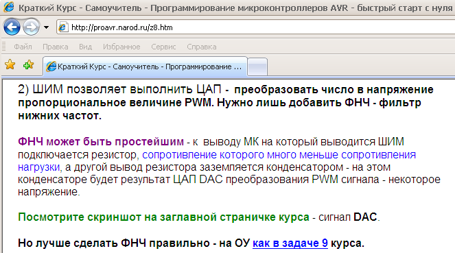Click the bold word DAC

point(365,217)
